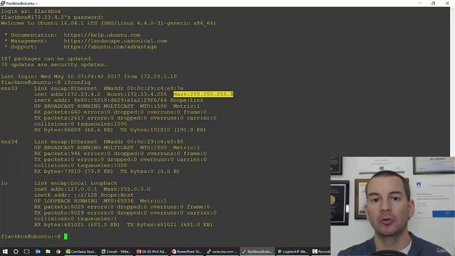
Task: Click the inet addr:127.0.0.1 text
Action: tap(65, 189)
